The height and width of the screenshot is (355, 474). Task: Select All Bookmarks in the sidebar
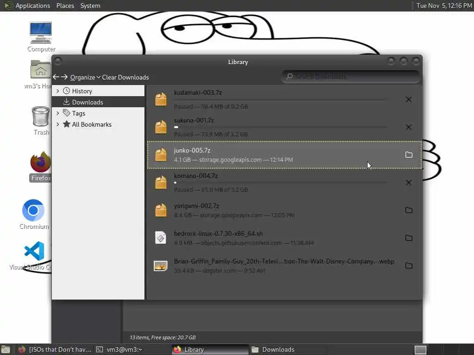coord(98,124)
